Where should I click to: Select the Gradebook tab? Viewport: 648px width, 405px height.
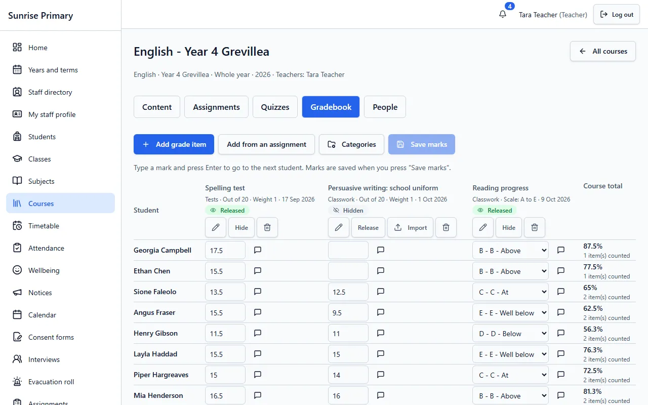[x=331, y=107]
